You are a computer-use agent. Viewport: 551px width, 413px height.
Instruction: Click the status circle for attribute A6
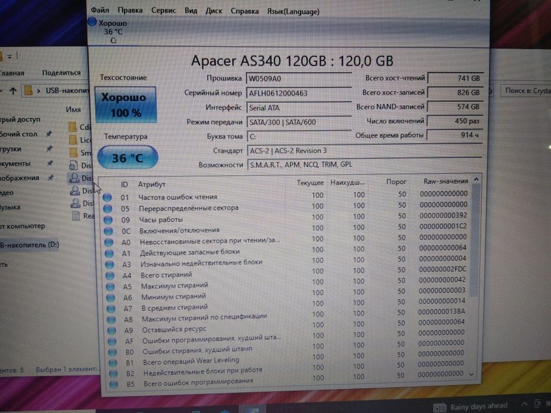pyautogui.click(x=110, y=298)
